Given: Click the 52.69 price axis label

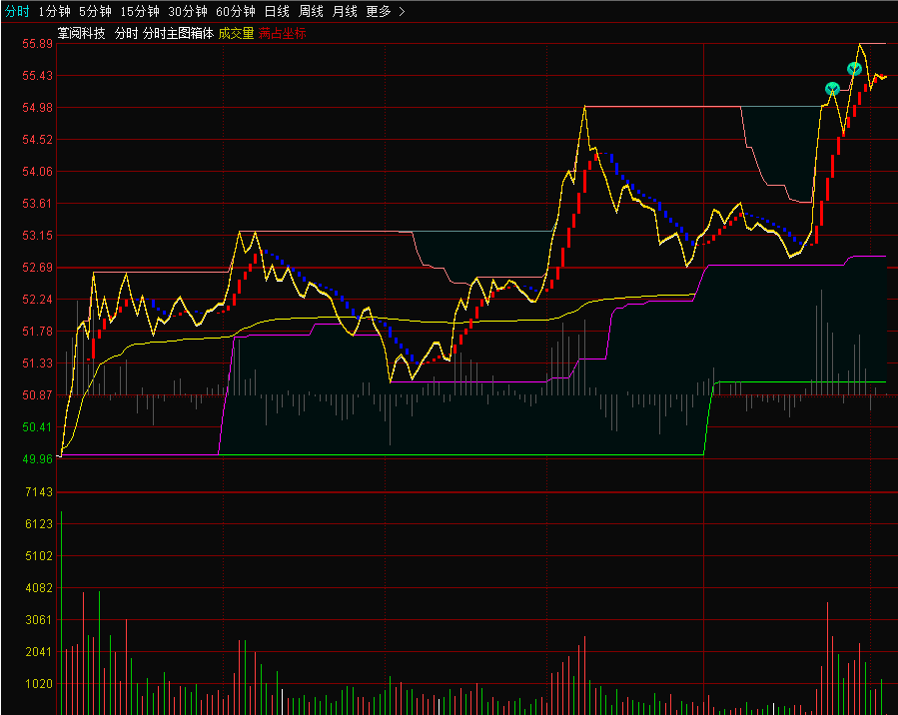Looking at the screenshot, I should pos(37,268).
